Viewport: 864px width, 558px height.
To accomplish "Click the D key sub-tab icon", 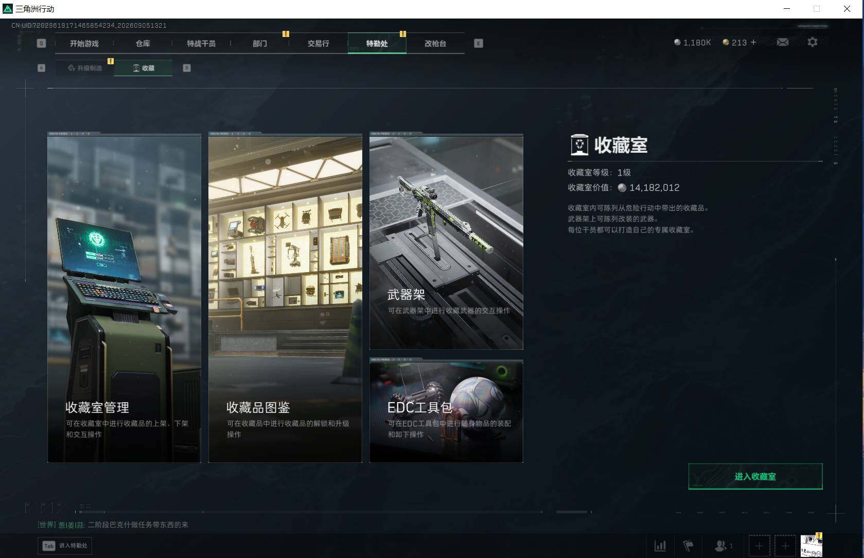I will pos(187,68).
